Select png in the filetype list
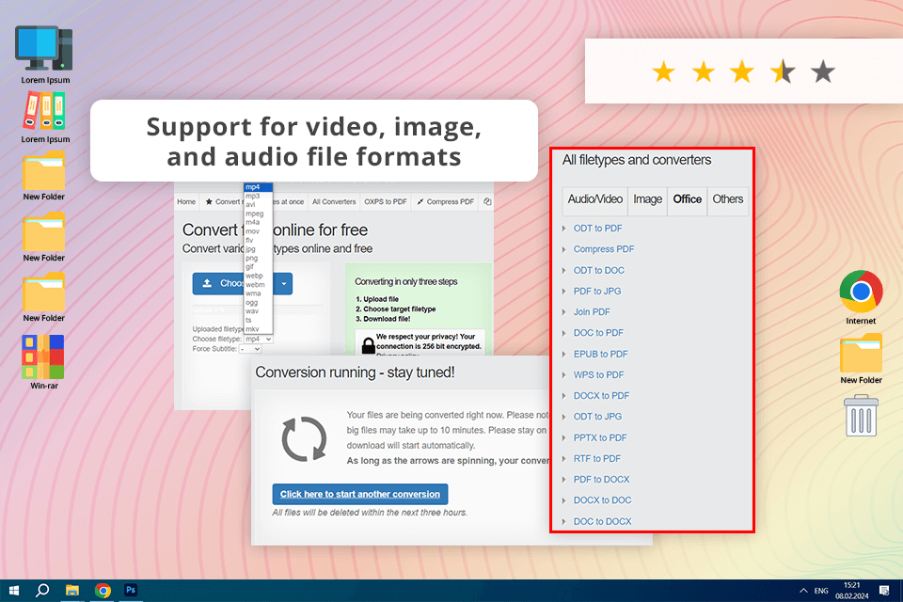The height and width of the screenshot is (602, 903). [252, 258]
